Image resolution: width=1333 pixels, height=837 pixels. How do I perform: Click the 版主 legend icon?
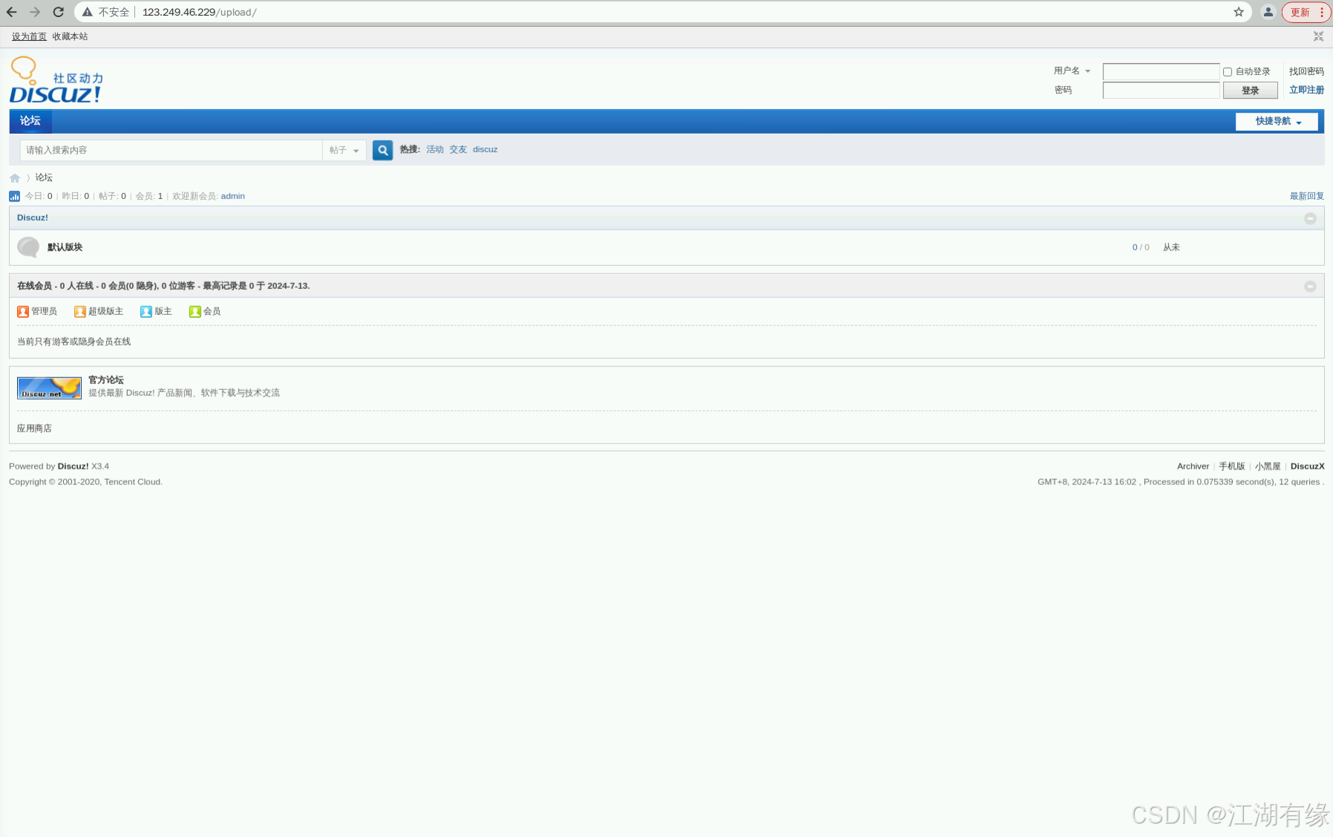146,311
